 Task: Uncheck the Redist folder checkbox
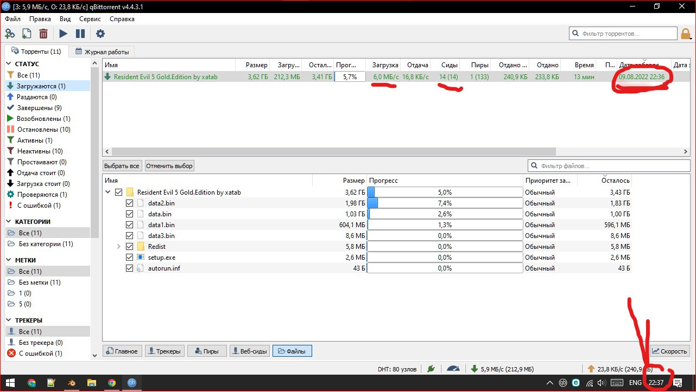tap(129, 246)
